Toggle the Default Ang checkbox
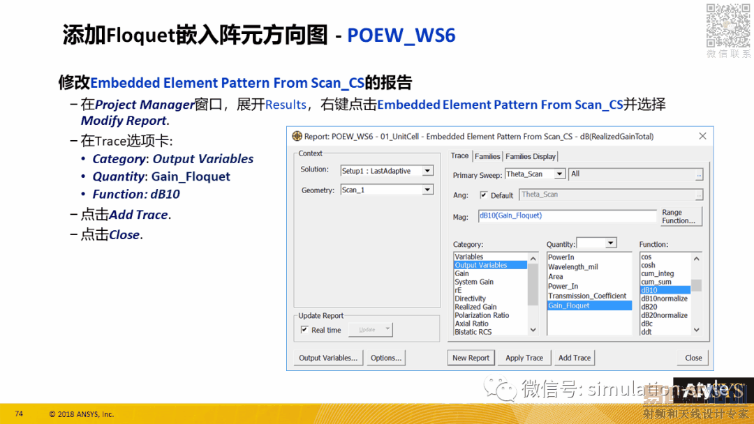This screenshot has height=424, width=754. (483, 195)
